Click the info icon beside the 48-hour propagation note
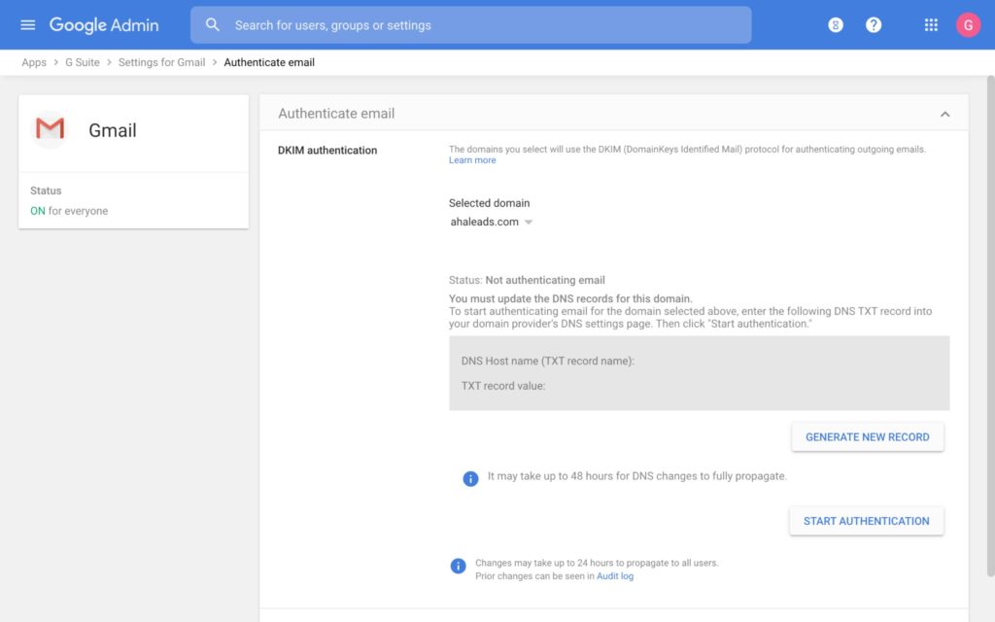995x622 pixels. coord(470,478)
